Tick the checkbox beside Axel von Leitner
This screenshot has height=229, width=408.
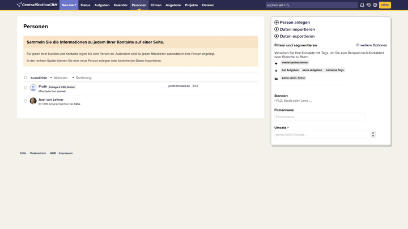point(25,101)
